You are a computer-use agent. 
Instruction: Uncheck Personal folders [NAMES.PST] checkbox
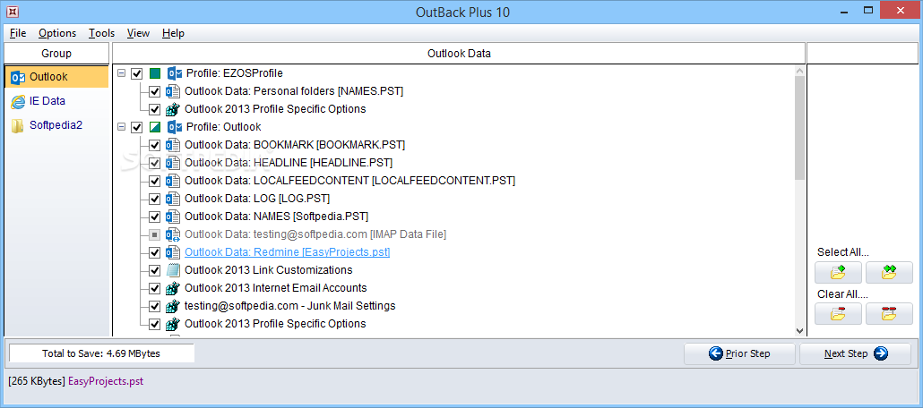(x=155, y=92)
